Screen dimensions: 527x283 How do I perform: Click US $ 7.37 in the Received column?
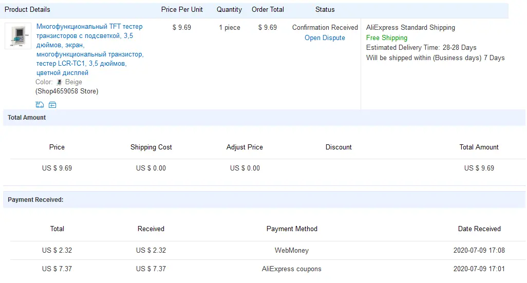click(x=151, y=269)
